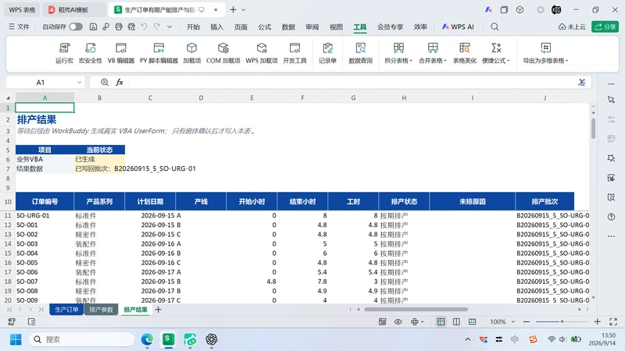
Task: Open 加载项 add-ins
Action: [x=191, y=53]
